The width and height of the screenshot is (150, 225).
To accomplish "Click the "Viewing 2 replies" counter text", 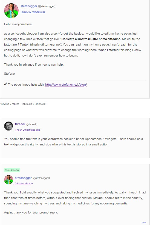I will tap(23, 104).
